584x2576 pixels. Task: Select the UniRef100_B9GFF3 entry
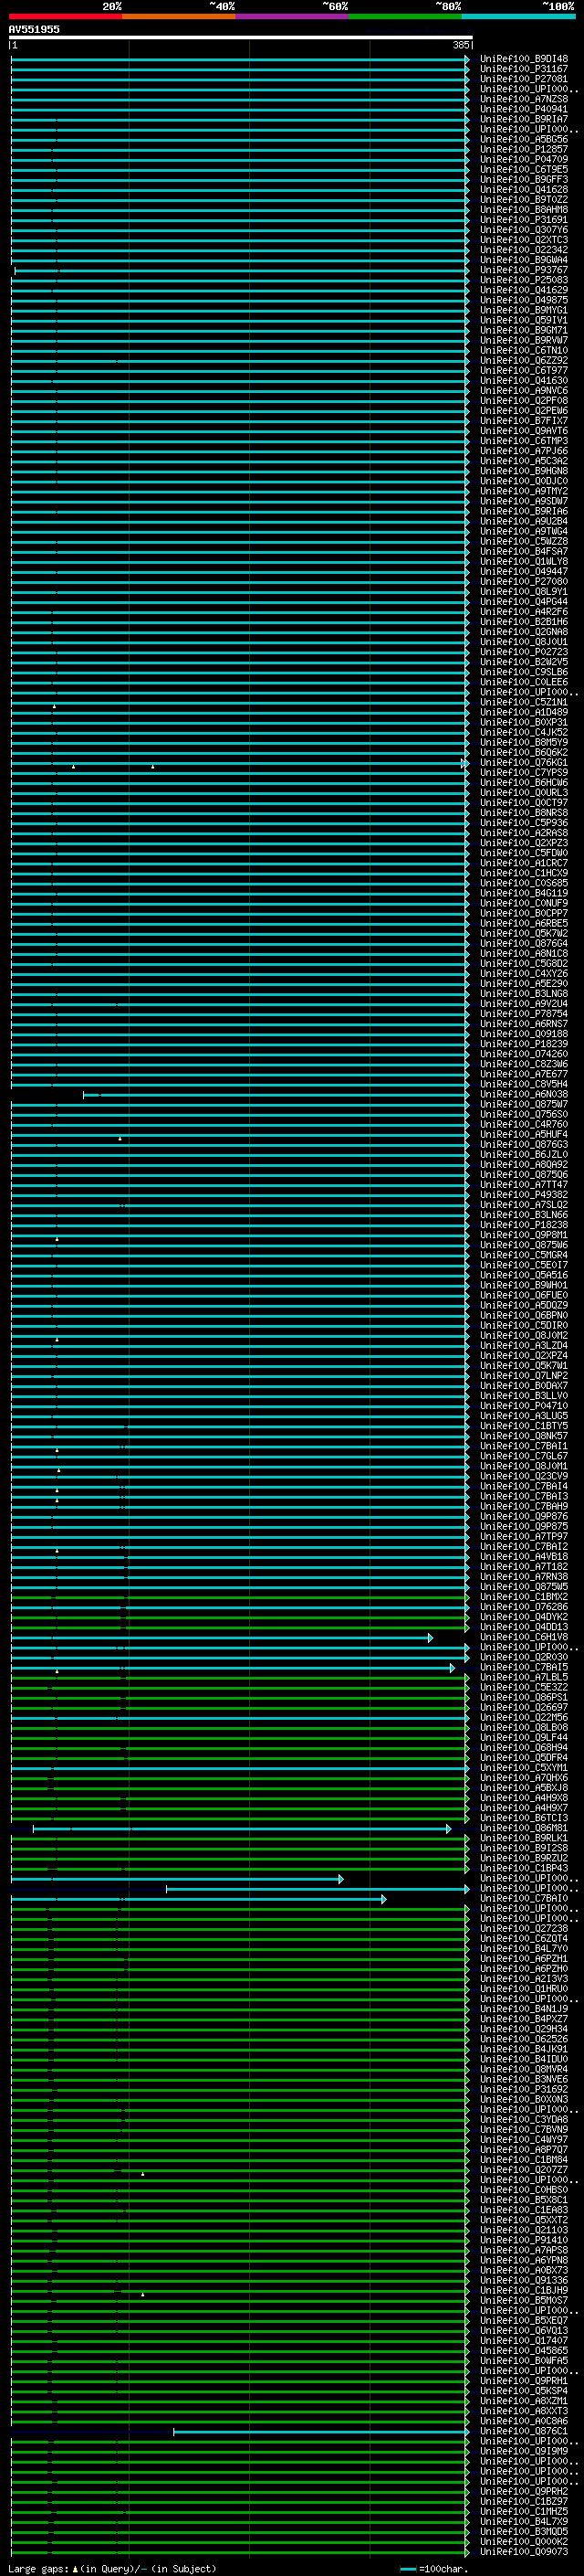tap(524, 179)
